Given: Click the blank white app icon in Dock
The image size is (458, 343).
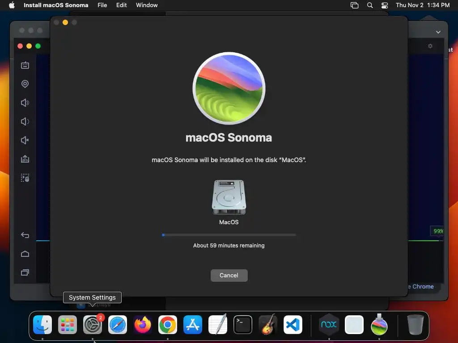Looking at the screenshot, I should click(x=354, y=325).
